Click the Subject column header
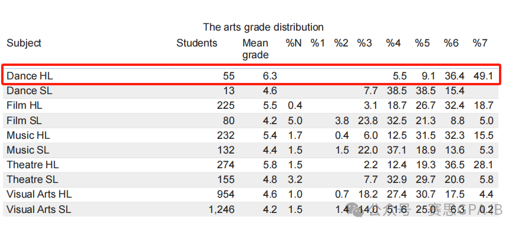Screen dimensions: 519x230 click(24, 43)
